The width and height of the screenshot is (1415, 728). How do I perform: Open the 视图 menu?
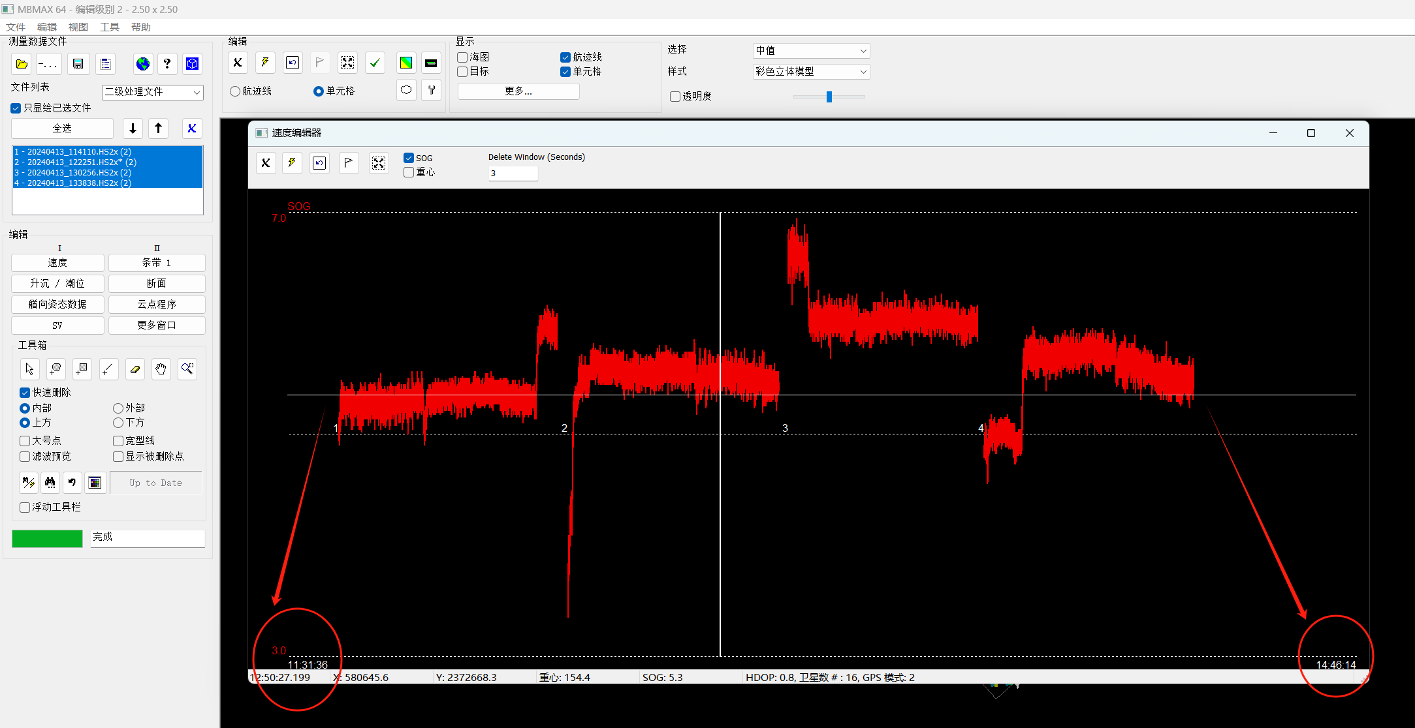(78, 27)
